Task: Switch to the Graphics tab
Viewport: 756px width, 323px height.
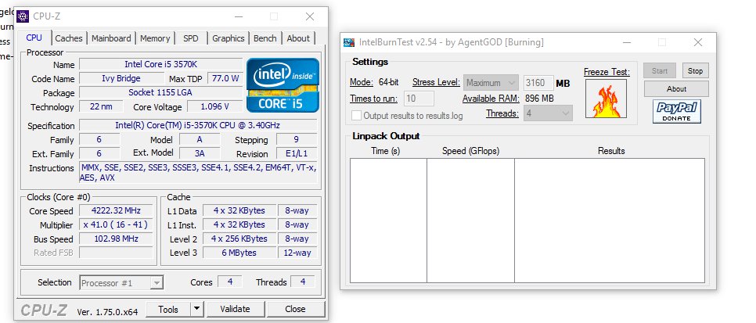Action: (228, 38)
